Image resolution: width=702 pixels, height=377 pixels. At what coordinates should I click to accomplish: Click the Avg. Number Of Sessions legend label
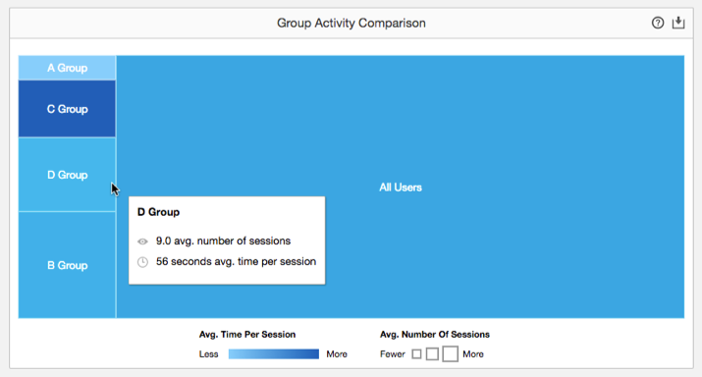pos(435,335)
